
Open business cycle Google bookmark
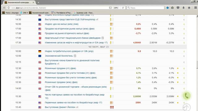point(84,13)
